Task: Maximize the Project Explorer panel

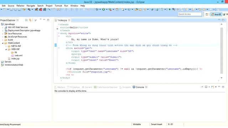Action: [x=48, y=20]
